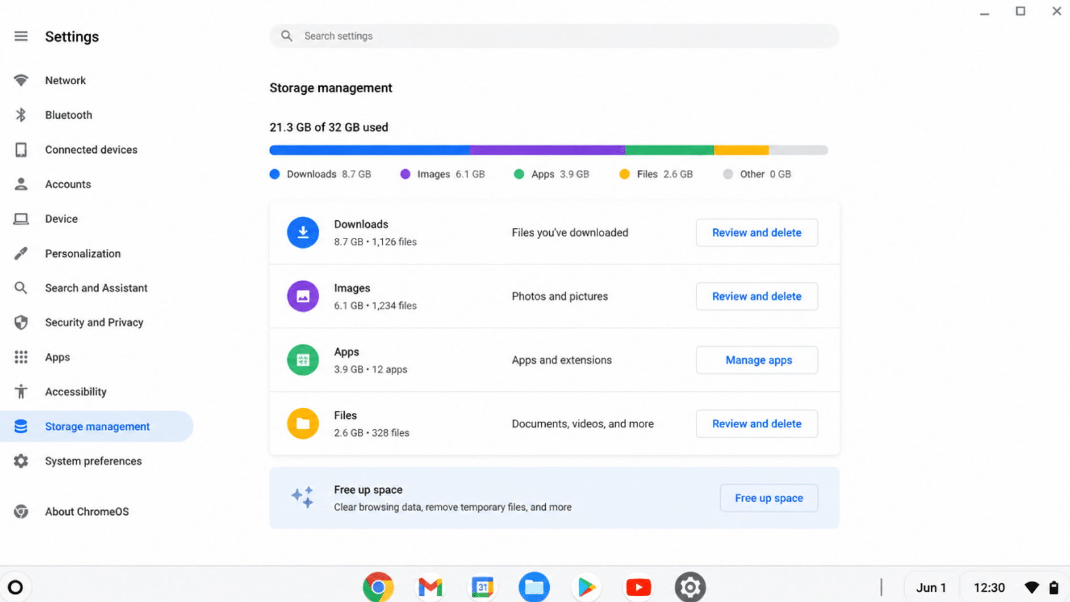This screenshot has height=602, width=1070.
Task: Click the yellow Files folder icon
Action: pos(303,424)
